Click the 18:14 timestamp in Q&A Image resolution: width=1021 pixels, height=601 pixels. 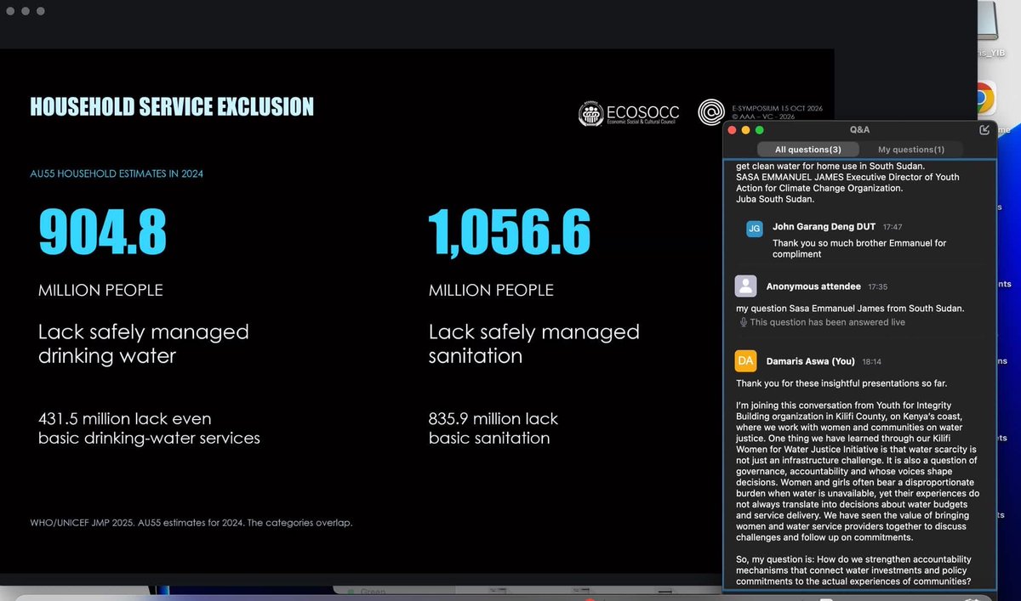pos(872,361)
